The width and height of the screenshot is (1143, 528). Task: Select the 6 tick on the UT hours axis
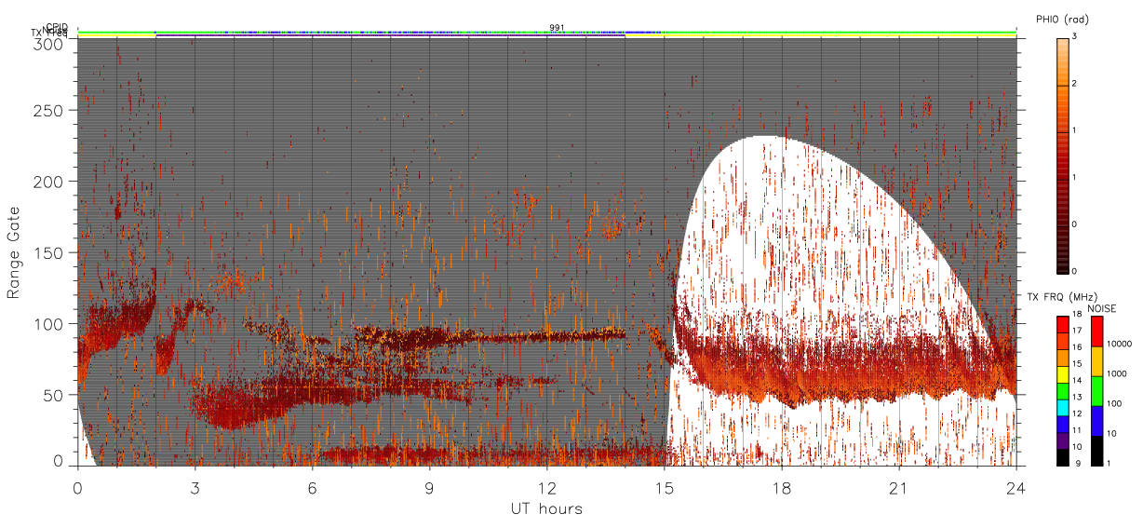click(312, 487)
